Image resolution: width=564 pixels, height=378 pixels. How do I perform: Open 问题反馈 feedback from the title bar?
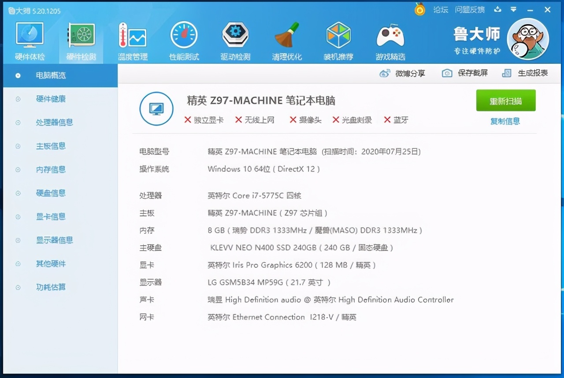pos(470,9)
